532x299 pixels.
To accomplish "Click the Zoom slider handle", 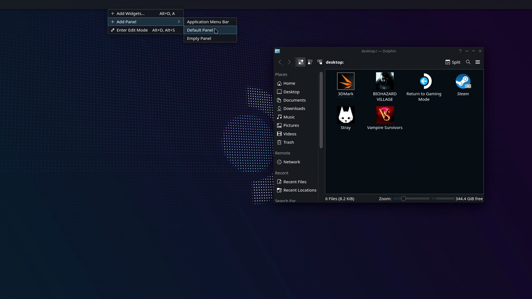I will pos(403,199).
